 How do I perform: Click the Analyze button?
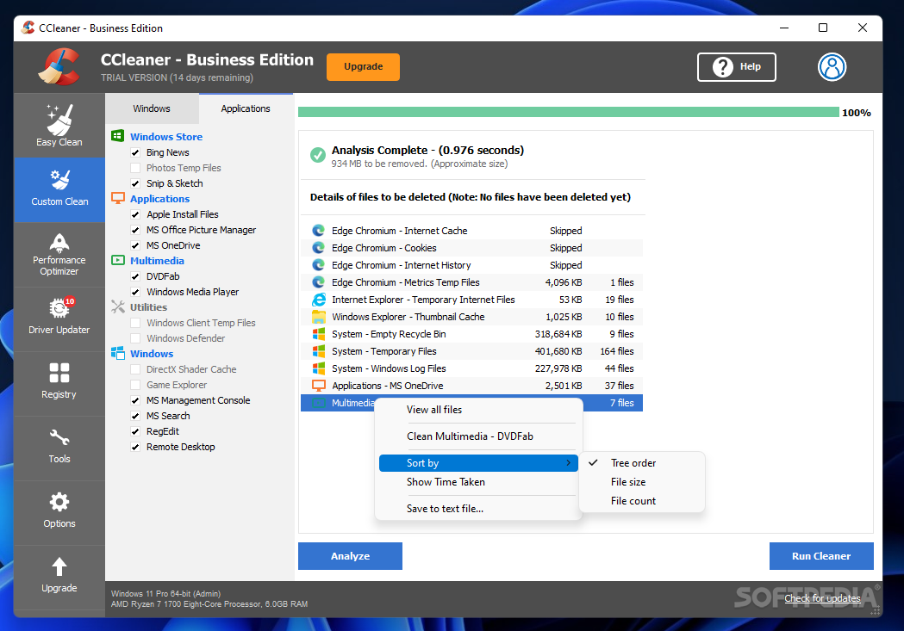(x=350, y=556)
